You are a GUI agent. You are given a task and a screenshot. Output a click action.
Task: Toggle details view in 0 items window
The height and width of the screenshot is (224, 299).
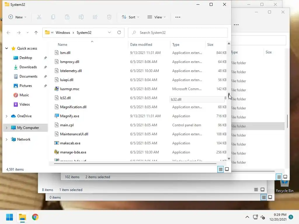264,197
